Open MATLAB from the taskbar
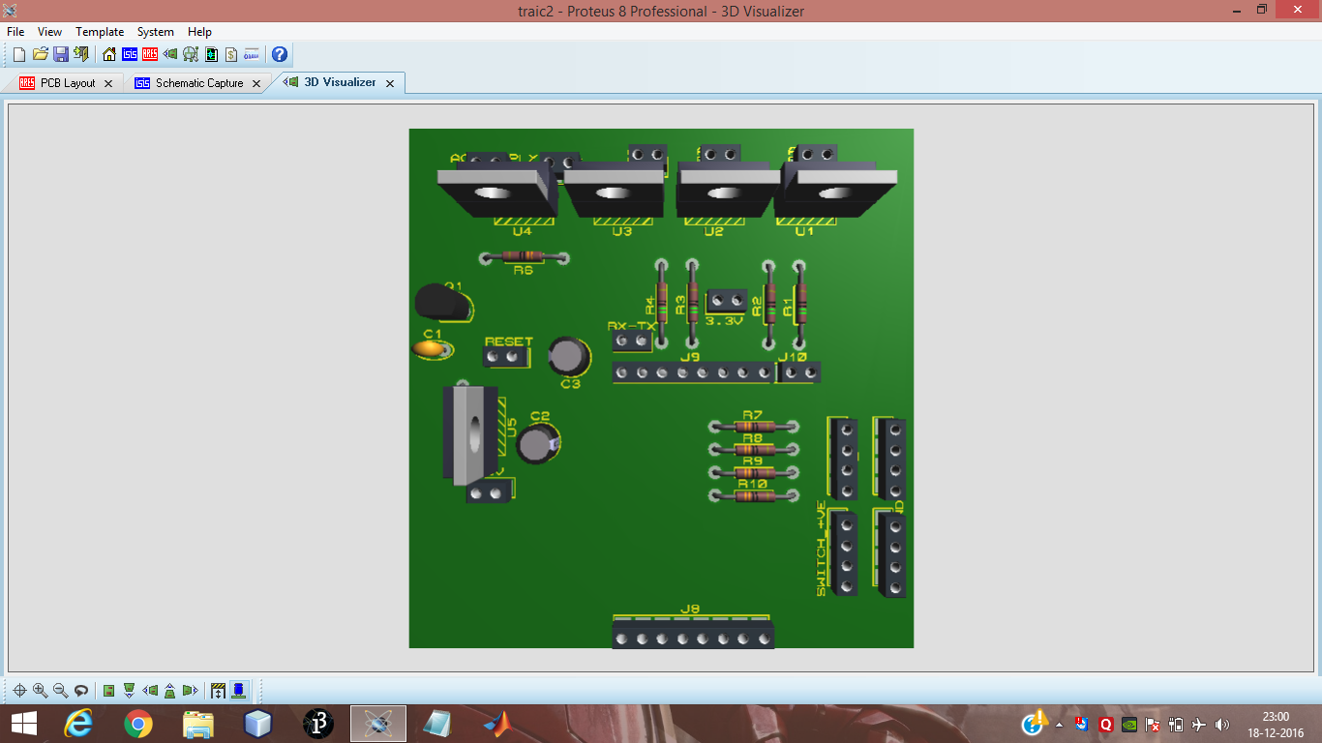 (x=496, y=723)
